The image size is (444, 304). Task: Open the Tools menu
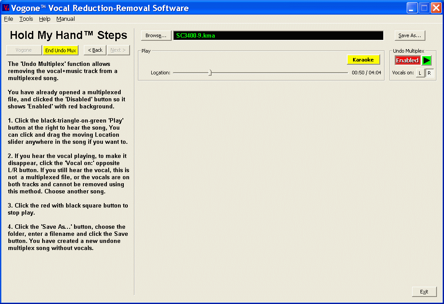(26, 19)
